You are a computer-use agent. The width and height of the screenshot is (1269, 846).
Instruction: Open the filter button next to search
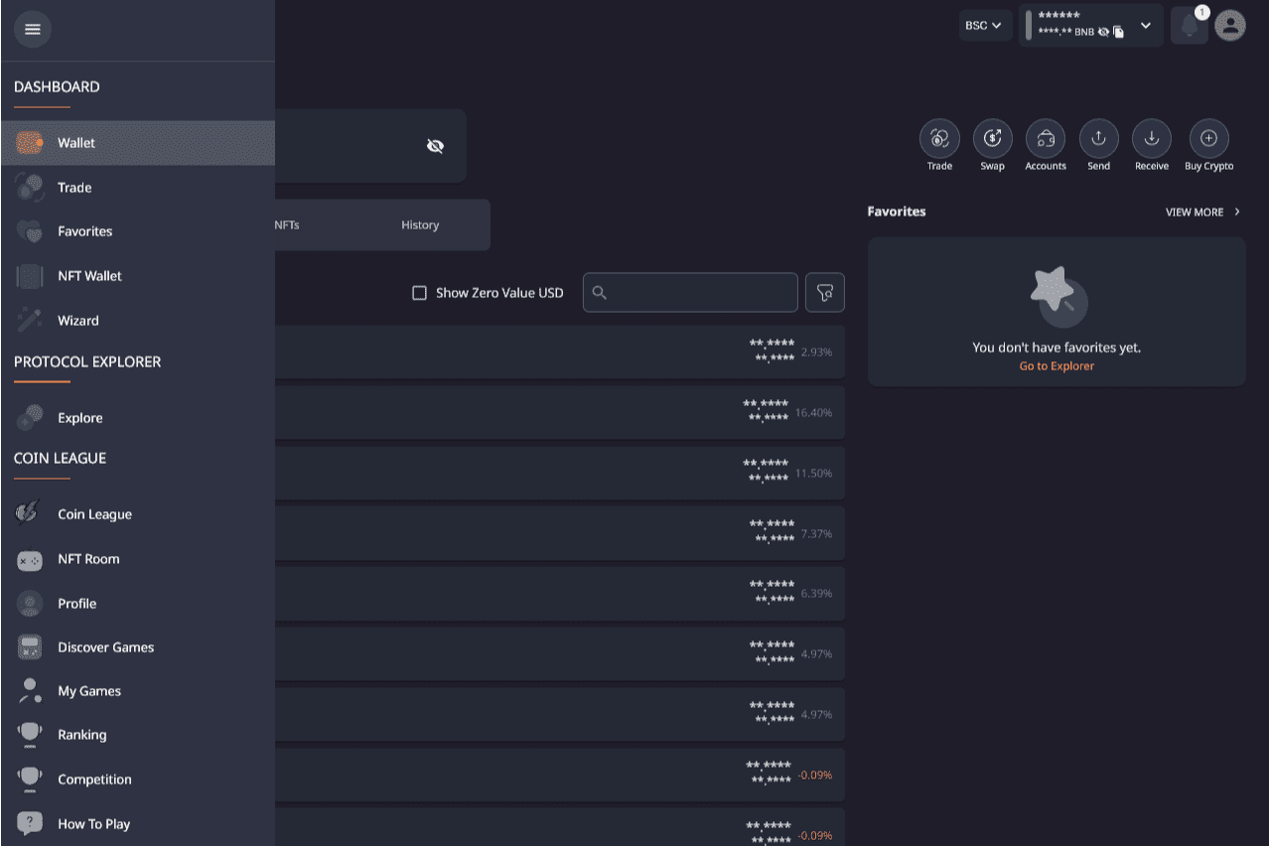coord(824,293)
